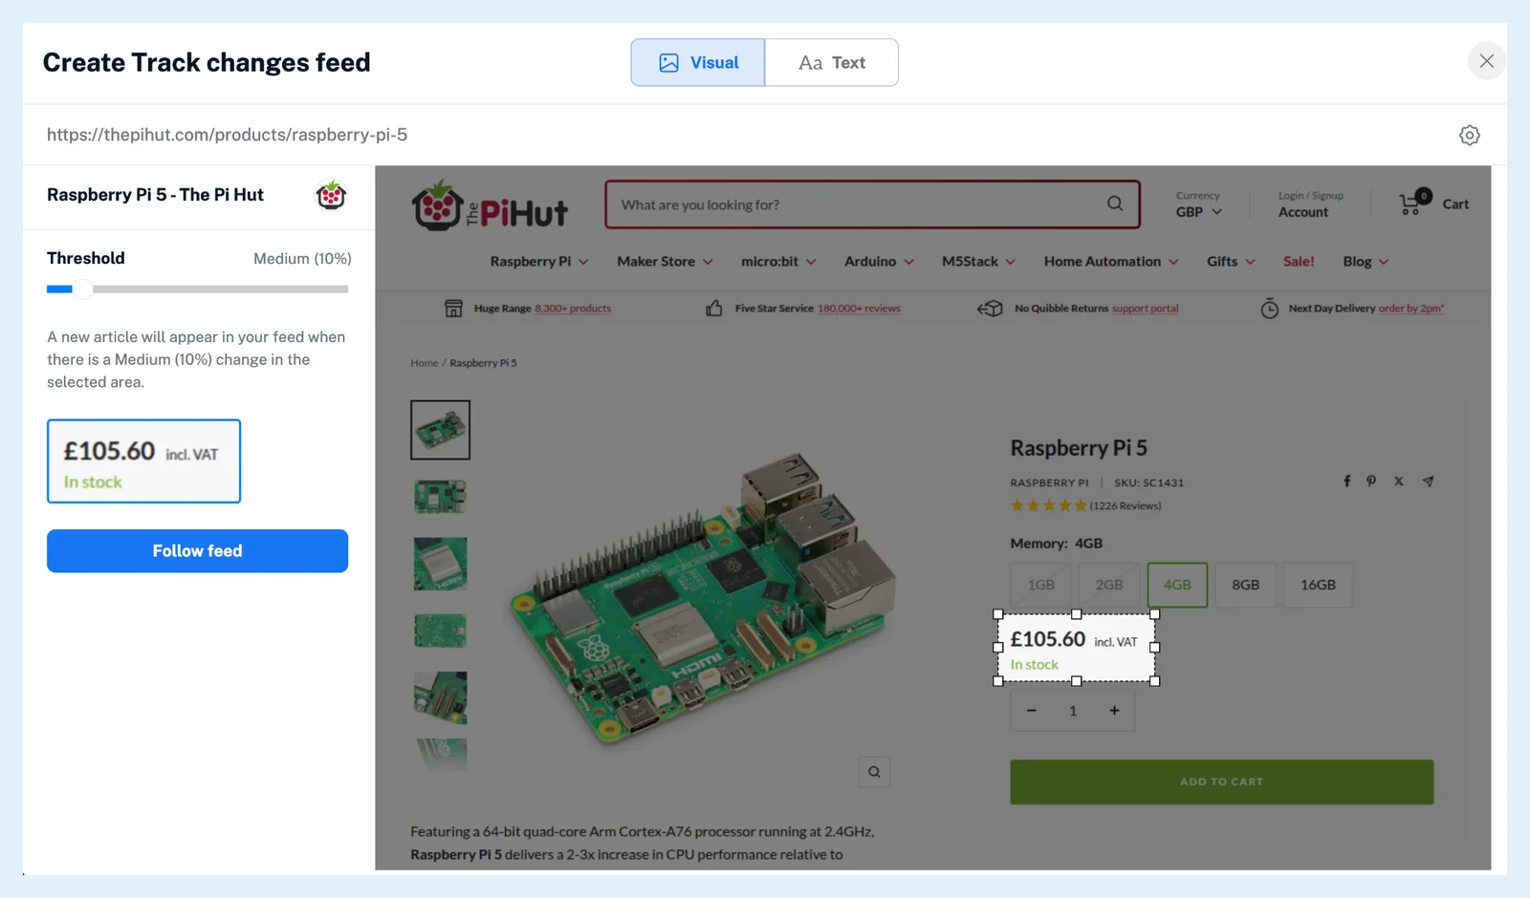Share product on Facebook

1346,481
